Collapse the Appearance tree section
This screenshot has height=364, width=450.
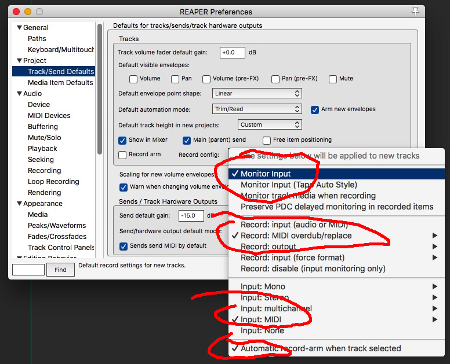tap(20, 203)
